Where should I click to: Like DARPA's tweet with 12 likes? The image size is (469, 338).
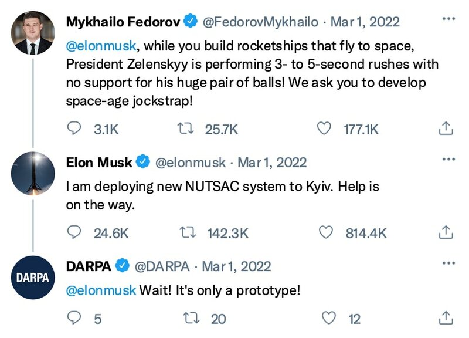pyautogui.click(x=330, y=319)
